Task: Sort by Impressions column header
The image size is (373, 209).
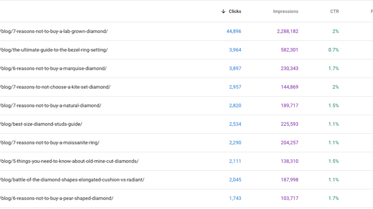Action: (286, 11)
